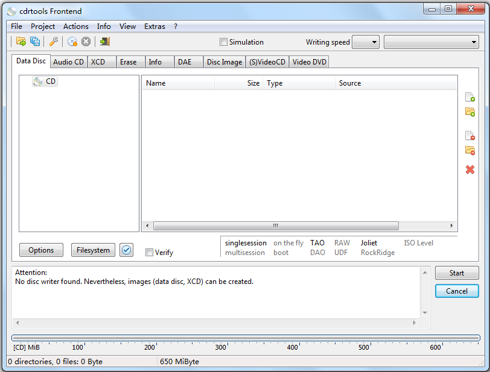
Task: Open project with the folder toolbar icon
Action: coord(21,42)
